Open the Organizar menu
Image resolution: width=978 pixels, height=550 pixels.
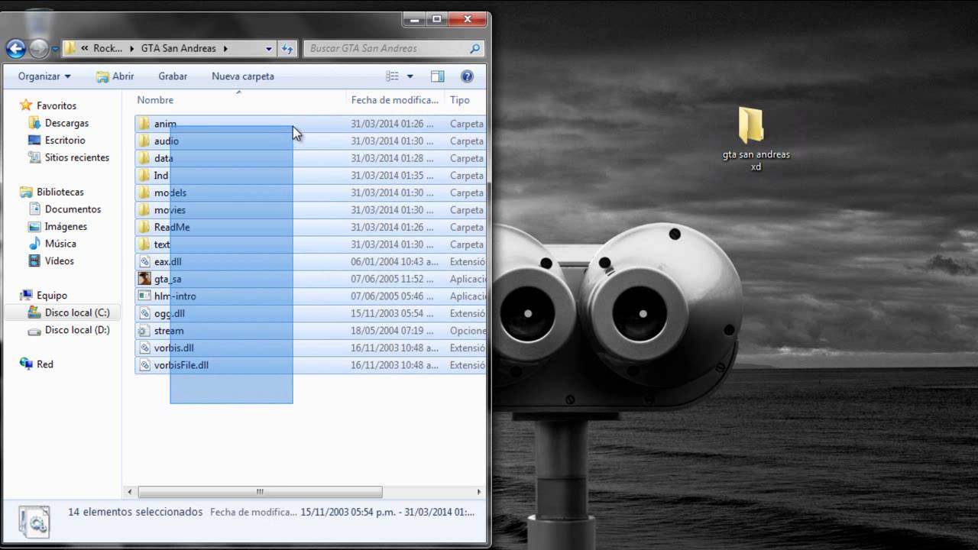(44, 76)
